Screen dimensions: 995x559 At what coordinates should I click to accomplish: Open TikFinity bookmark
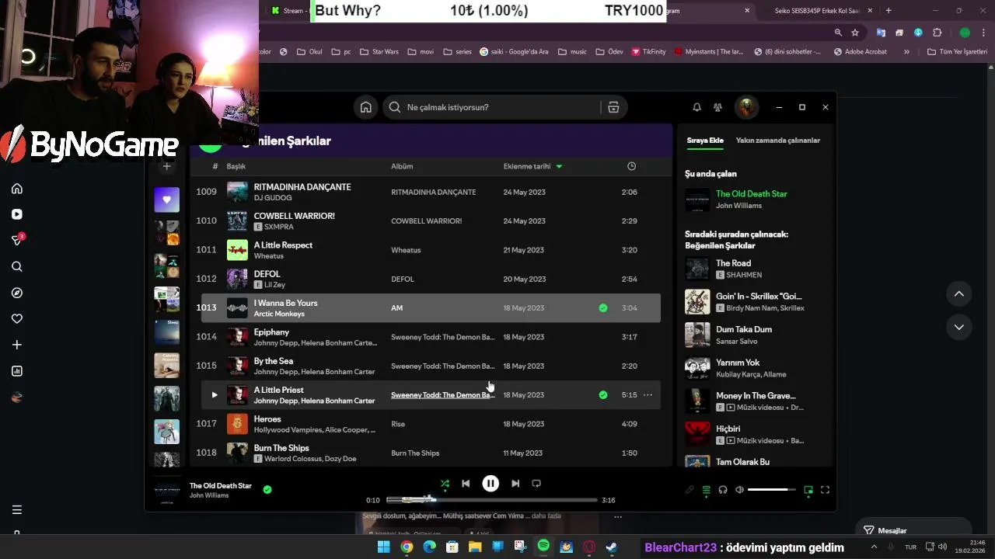pyautogui.click(x=648, y=52)
